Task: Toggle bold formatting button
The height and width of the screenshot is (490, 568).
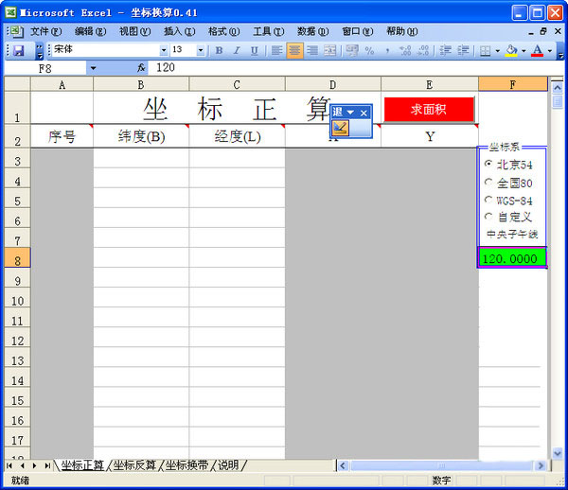Action: click(219, 50)
